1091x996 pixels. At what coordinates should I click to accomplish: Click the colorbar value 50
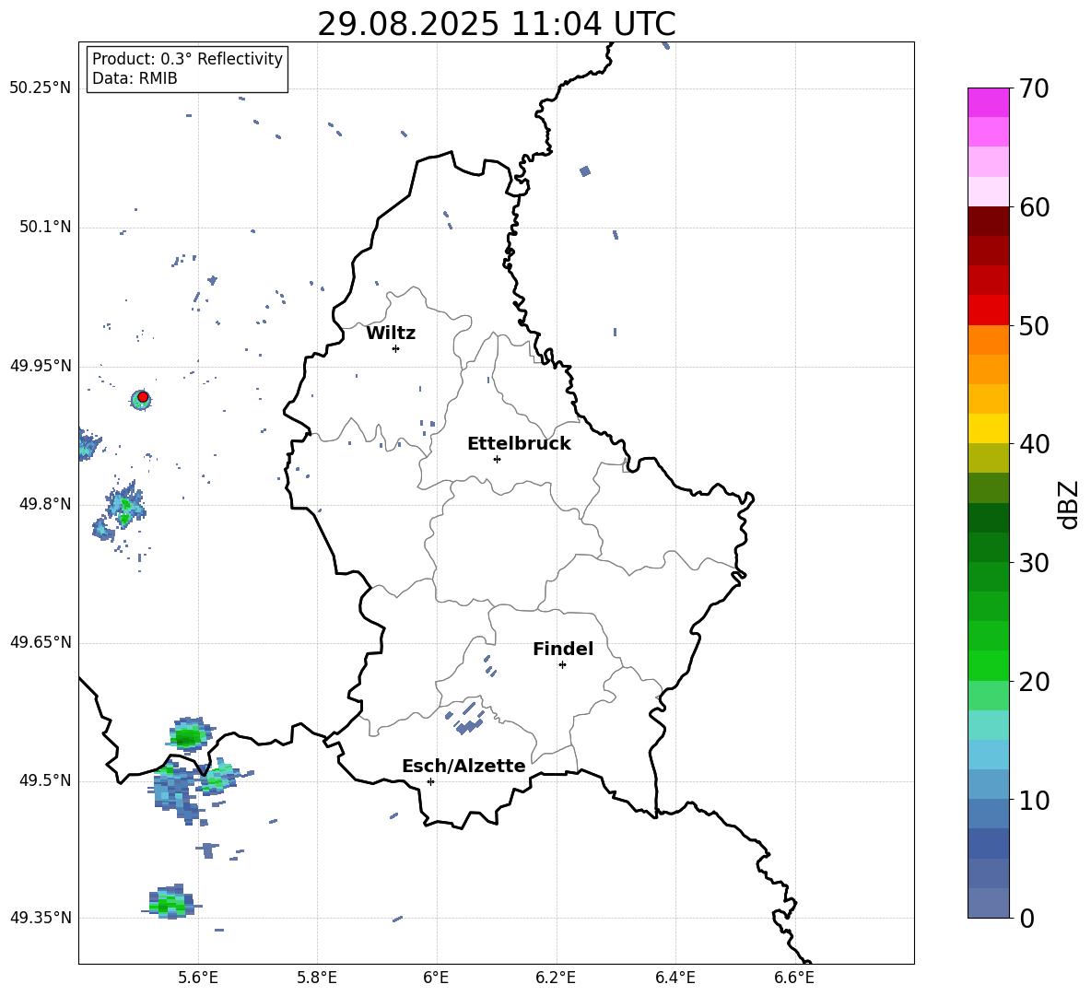1034,325
